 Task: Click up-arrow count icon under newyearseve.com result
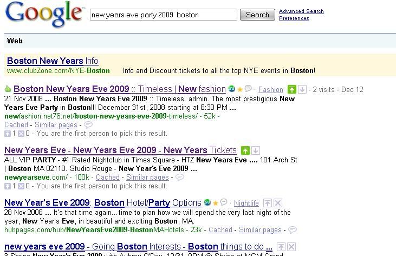point(8,186)
